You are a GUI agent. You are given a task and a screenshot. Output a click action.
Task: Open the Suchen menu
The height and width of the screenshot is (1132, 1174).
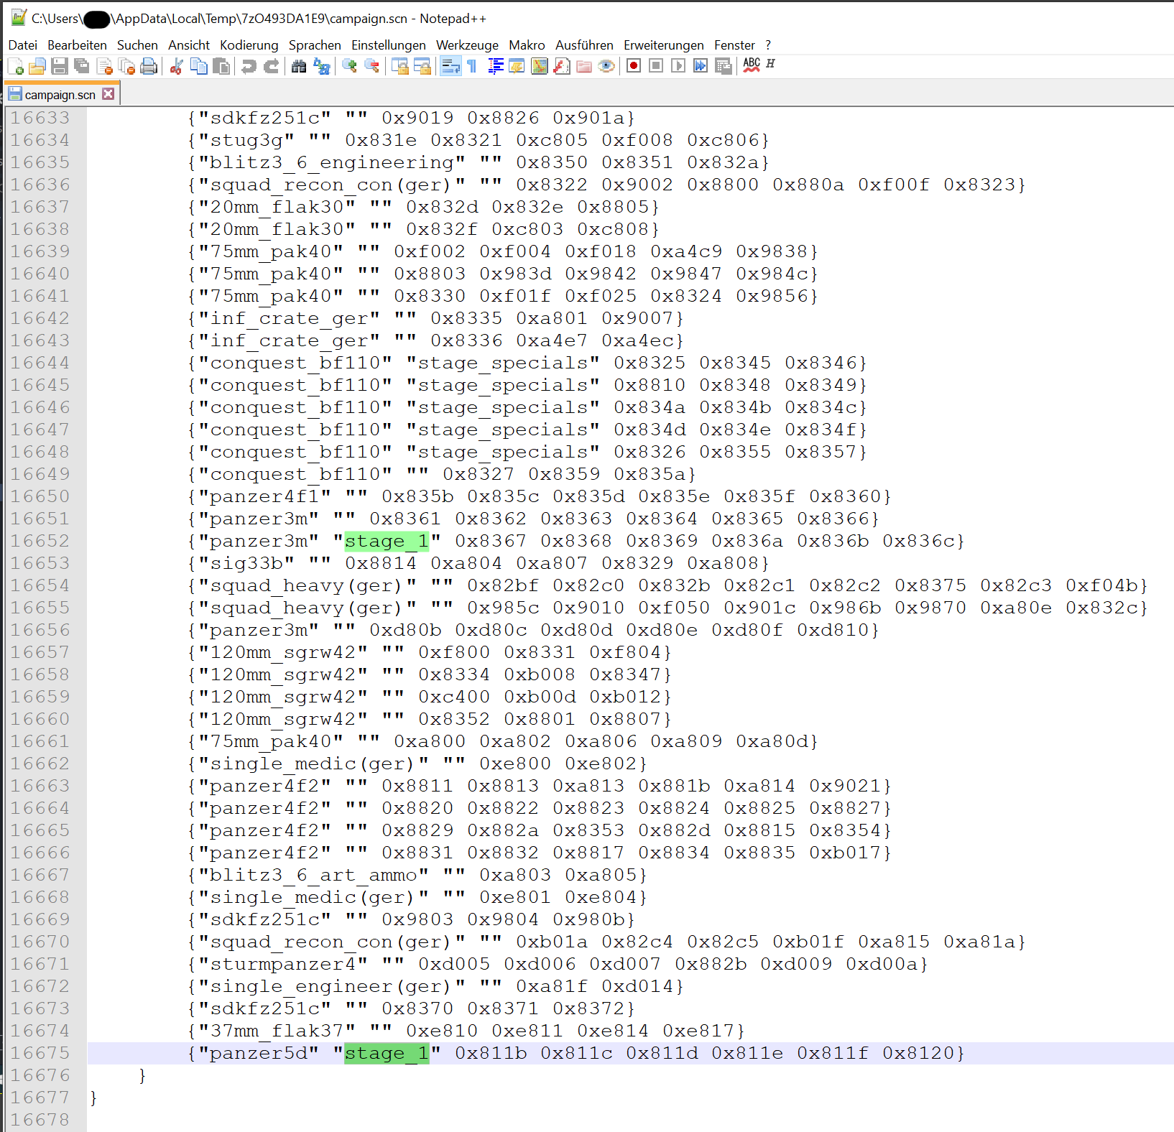137,45
